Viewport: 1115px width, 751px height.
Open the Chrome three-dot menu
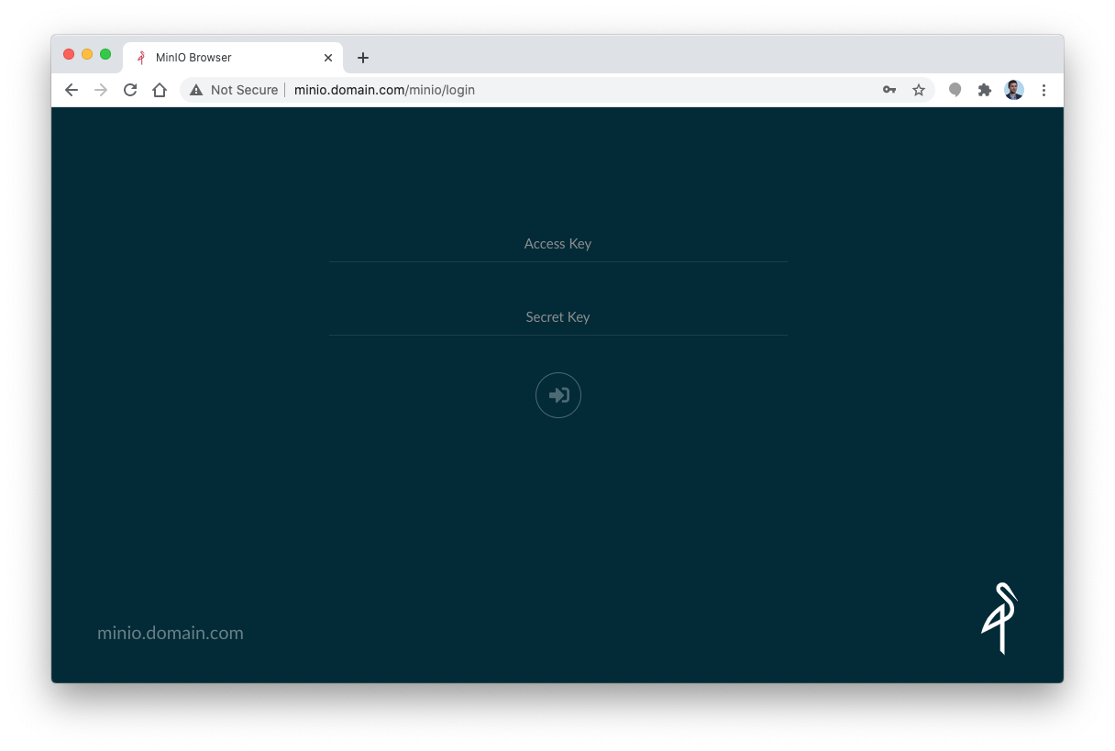pos(1043,90)
